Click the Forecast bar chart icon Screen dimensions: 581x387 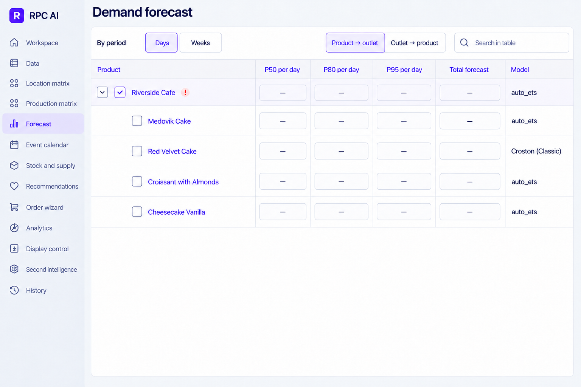(x=14, y=124)
